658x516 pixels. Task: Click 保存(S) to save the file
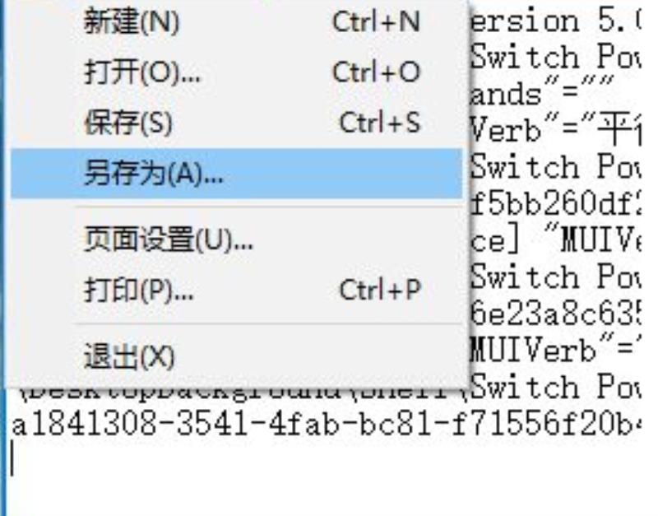pyautogui.click(x=236, y=123)
